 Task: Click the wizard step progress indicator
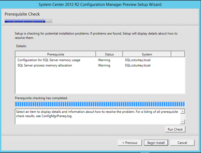click(28, 21)
